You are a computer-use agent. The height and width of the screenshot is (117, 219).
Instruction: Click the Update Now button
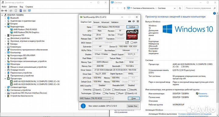pyautogui.click(x=132, y=106)
